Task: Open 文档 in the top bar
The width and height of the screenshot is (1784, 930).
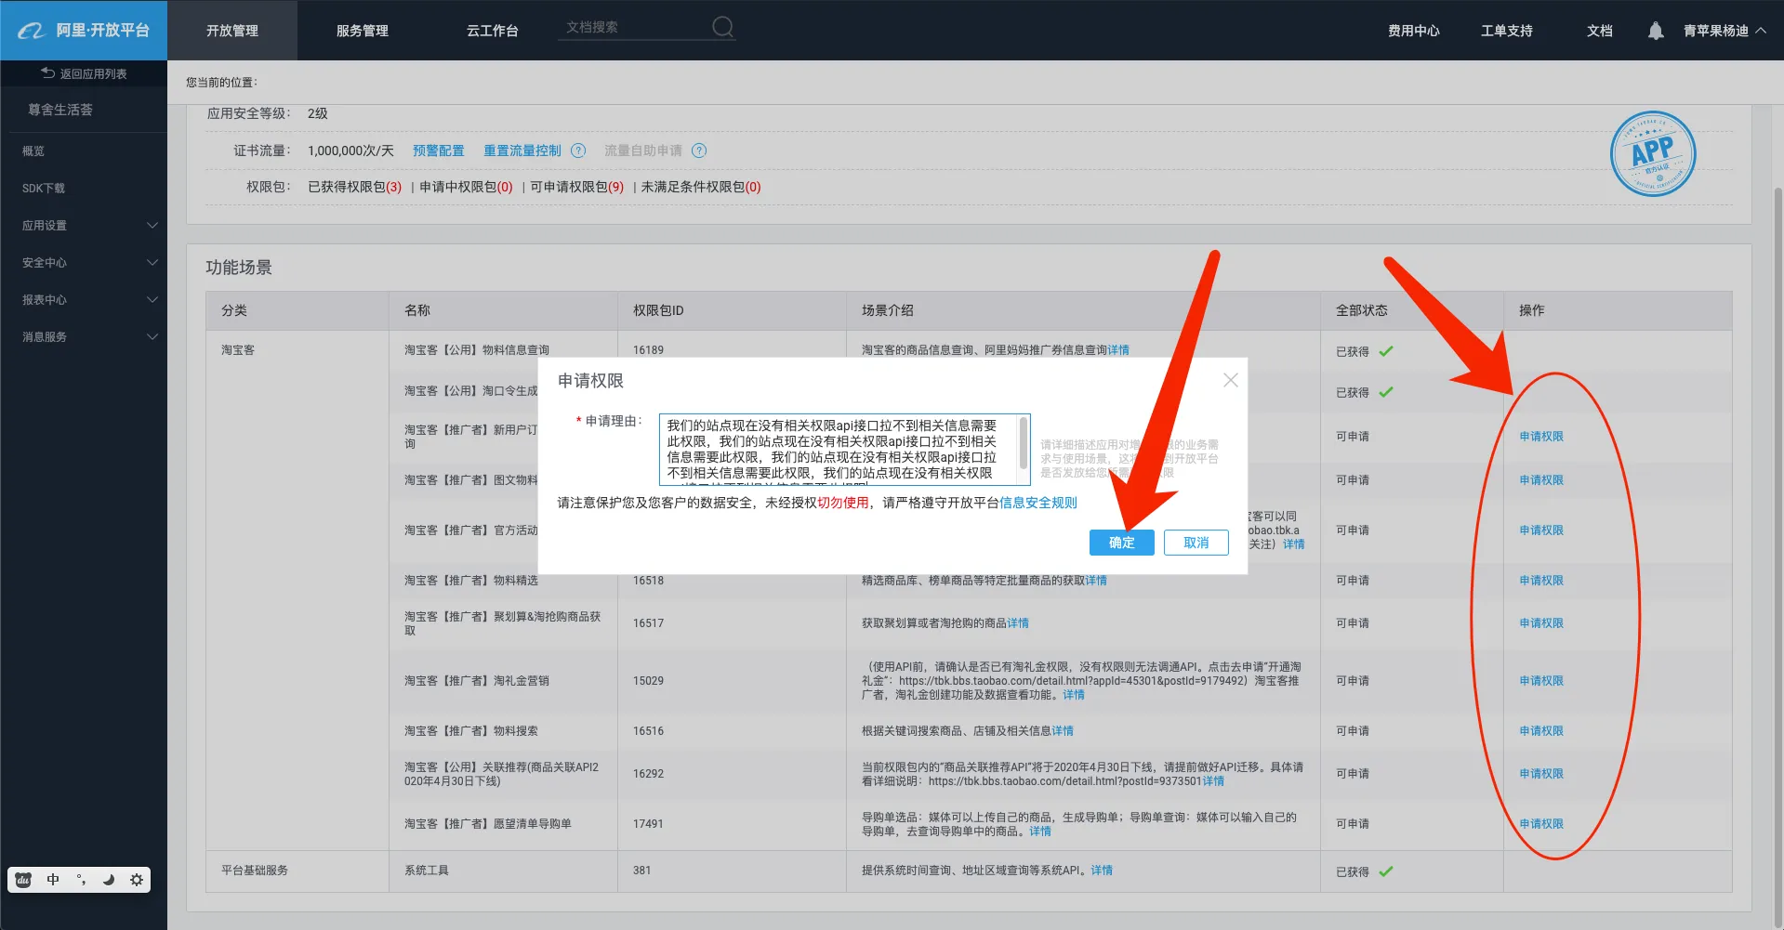Action: (1600, 31)
